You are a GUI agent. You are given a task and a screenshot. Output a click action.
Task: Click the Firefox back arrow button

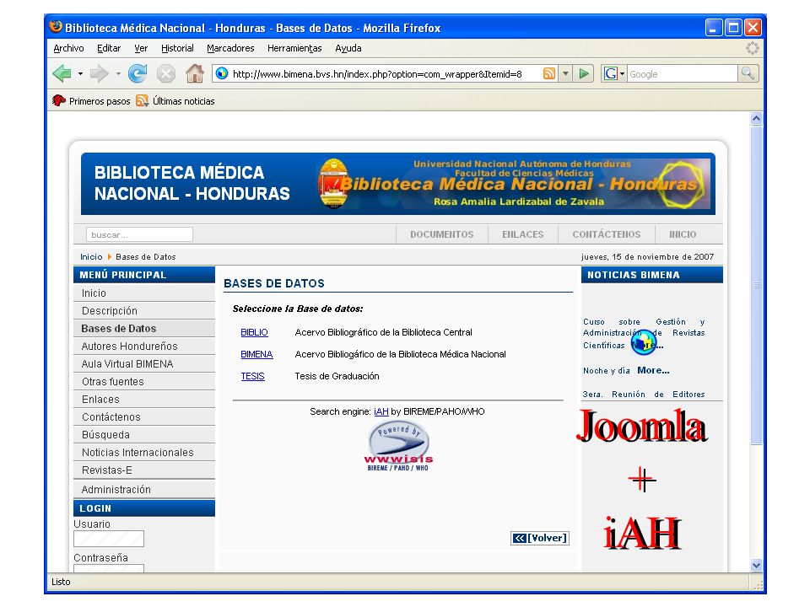point(62,74)
